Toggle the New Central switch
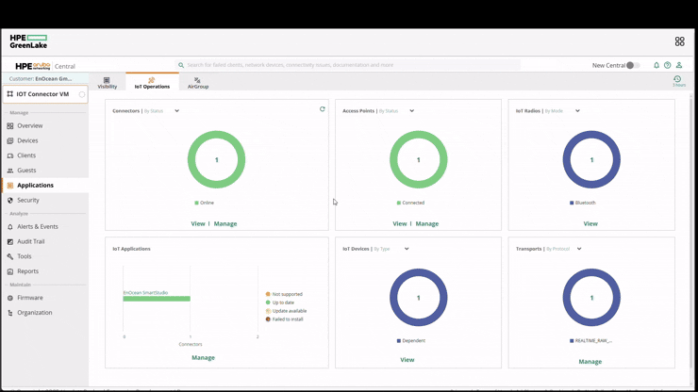The height and width of the screenshot is (392, 698). pyautogui.click(x=633, y=65)
